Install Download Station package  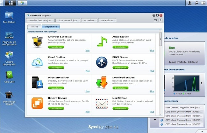tap(120, 88)
